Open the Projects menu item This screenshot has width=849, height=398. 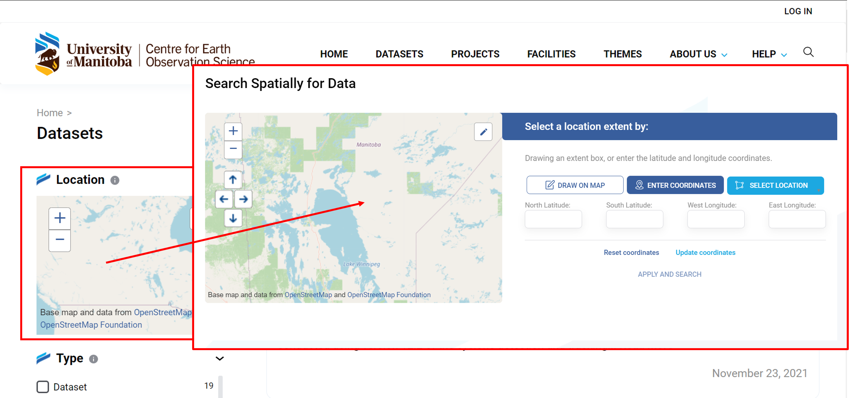[x=475, y=54]
